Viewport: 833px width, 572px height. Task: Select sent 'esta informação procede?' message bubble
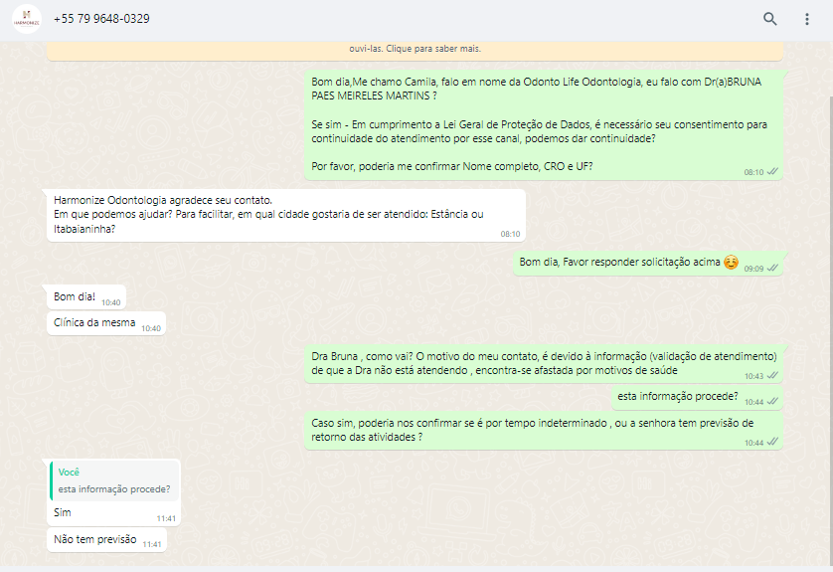pyautogui.click(x=697, y=397)
